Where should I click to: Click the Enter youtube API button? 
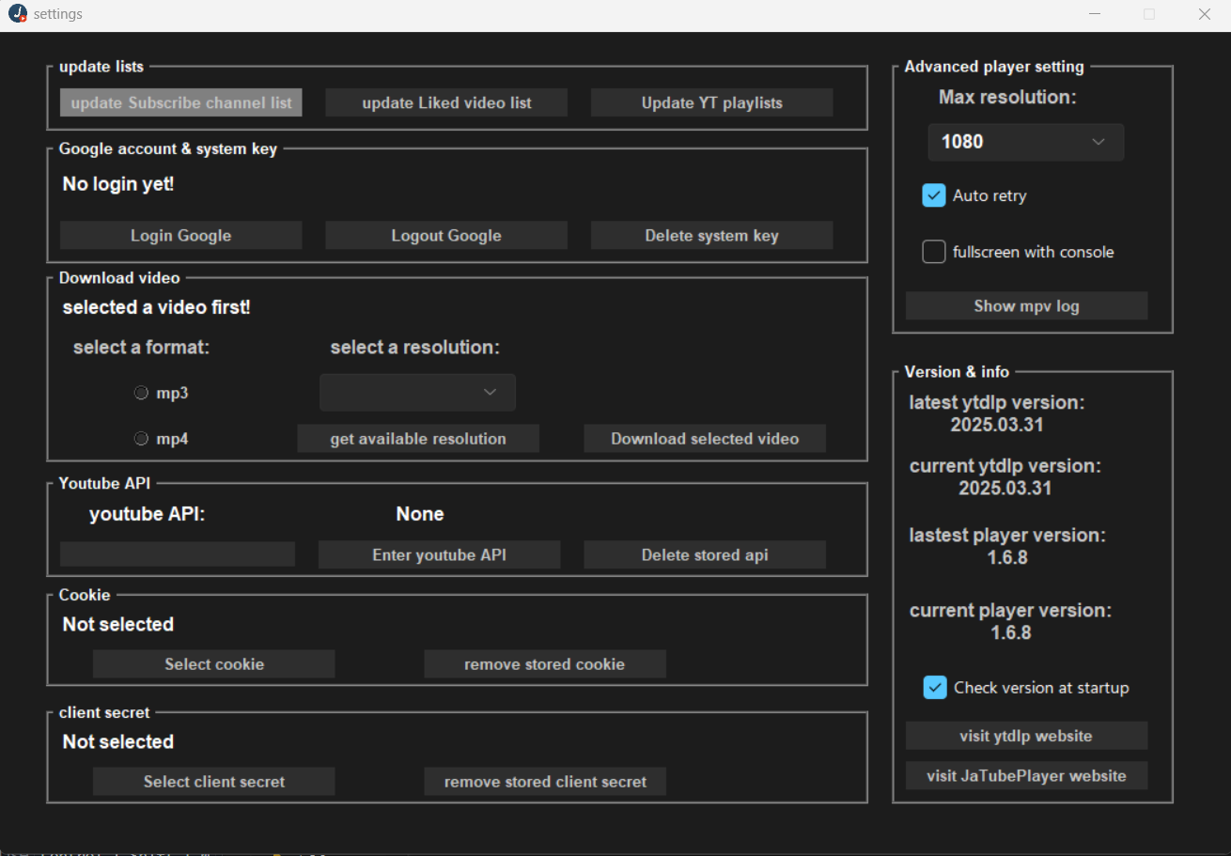coord(439,554)
